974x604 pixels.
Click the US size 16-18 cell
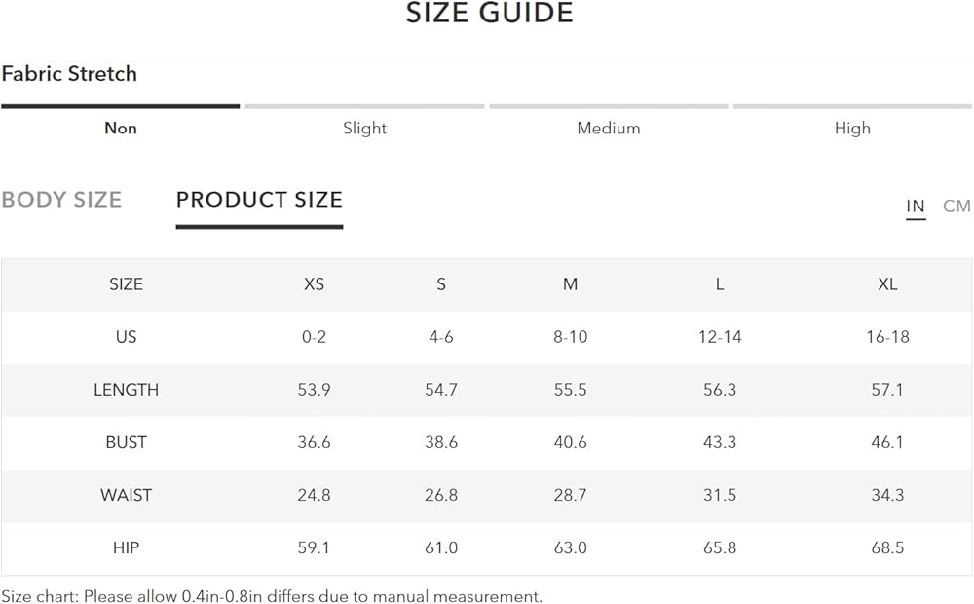887,337
